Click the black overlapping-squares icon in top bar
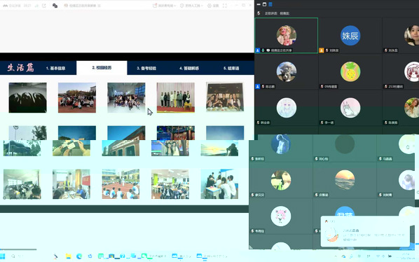 pos(55,6)
